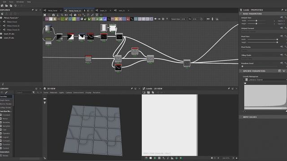Open the Help menu
Screen dimensions: 287x161
[29, 2]
